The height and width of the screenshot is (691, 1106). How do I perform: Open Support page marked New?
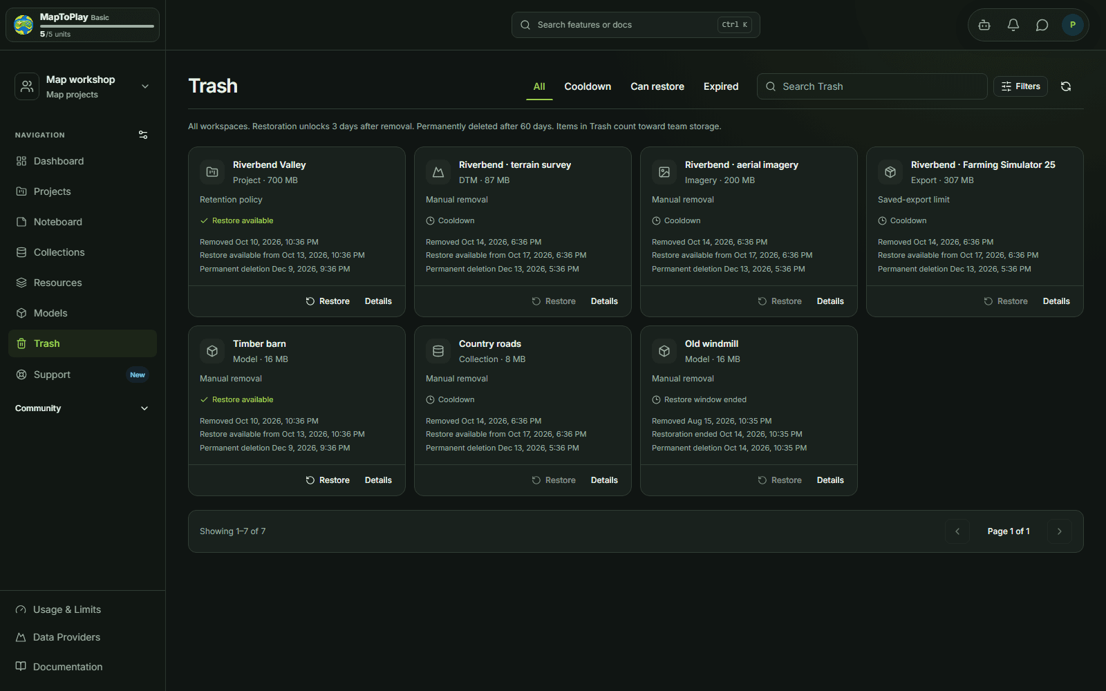82,375
